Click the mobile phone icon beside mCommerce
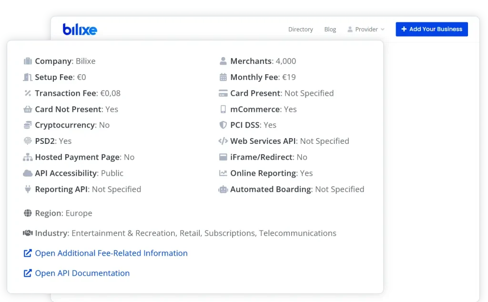The height and width of the screenshot is (302, 488). pos(223,109)
